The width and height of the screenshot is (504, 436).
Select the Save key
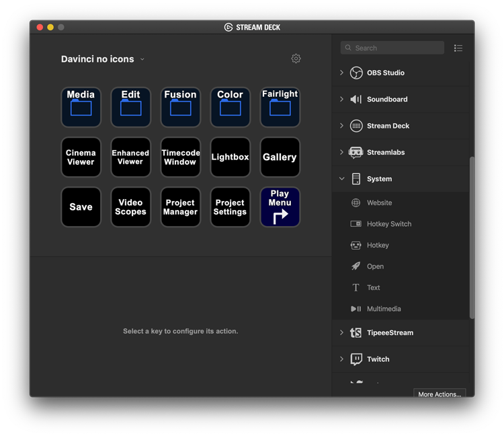coord(81,207)
